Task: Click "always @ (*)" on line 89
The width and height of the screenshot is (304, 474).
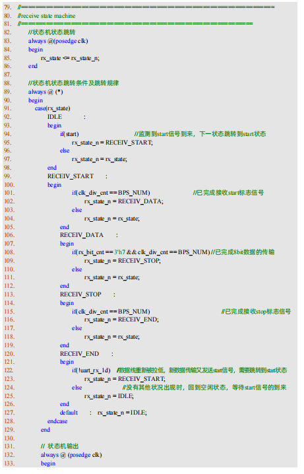Action: coord(46,92)
